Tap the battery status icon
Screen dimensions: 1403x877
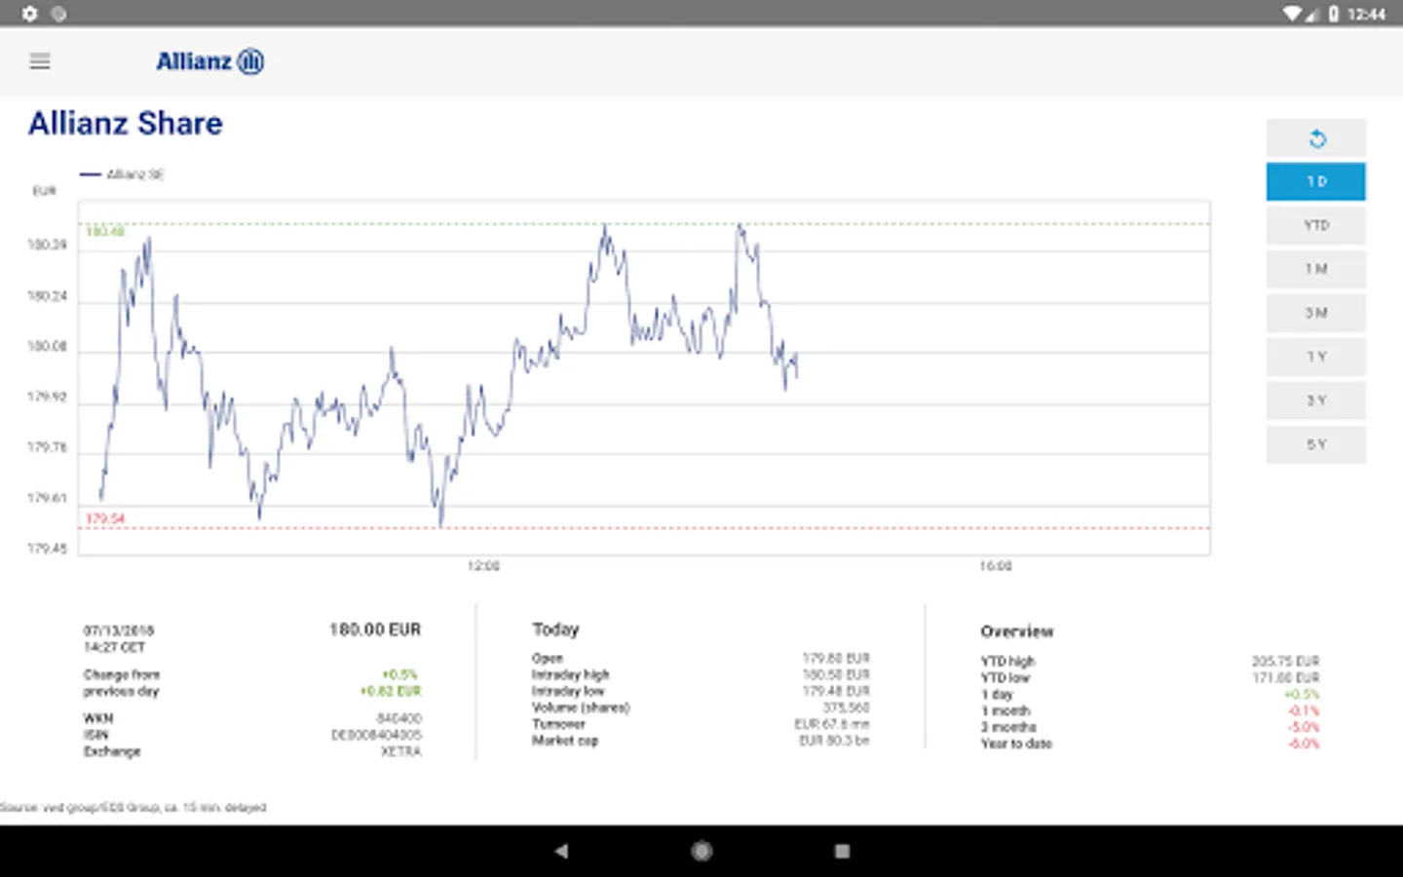(1333, 14)
